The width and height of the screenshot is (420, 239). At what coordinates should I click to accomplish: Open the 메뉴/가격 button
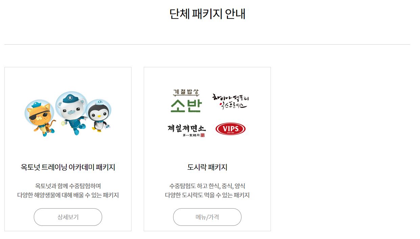coord(207,217)
